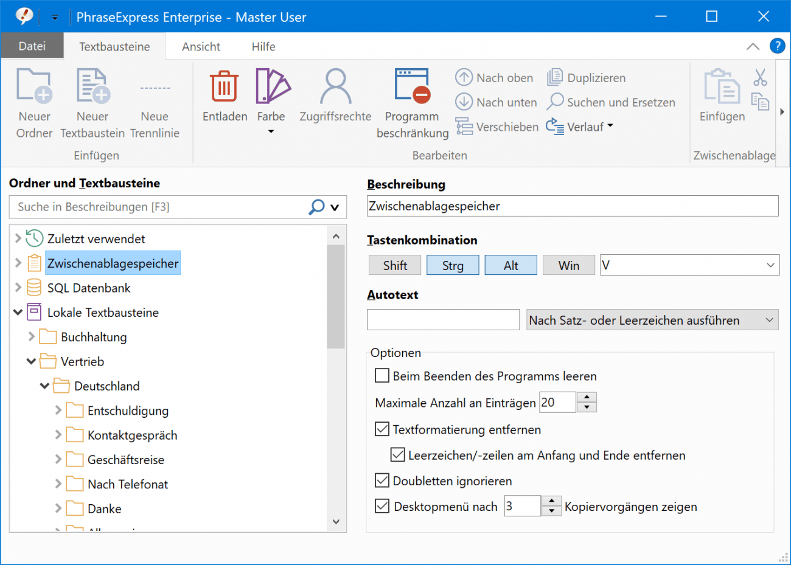Open the Datei menu
Image resolution: width=791 pixels, height=565 pixels.
coord(32,46)
